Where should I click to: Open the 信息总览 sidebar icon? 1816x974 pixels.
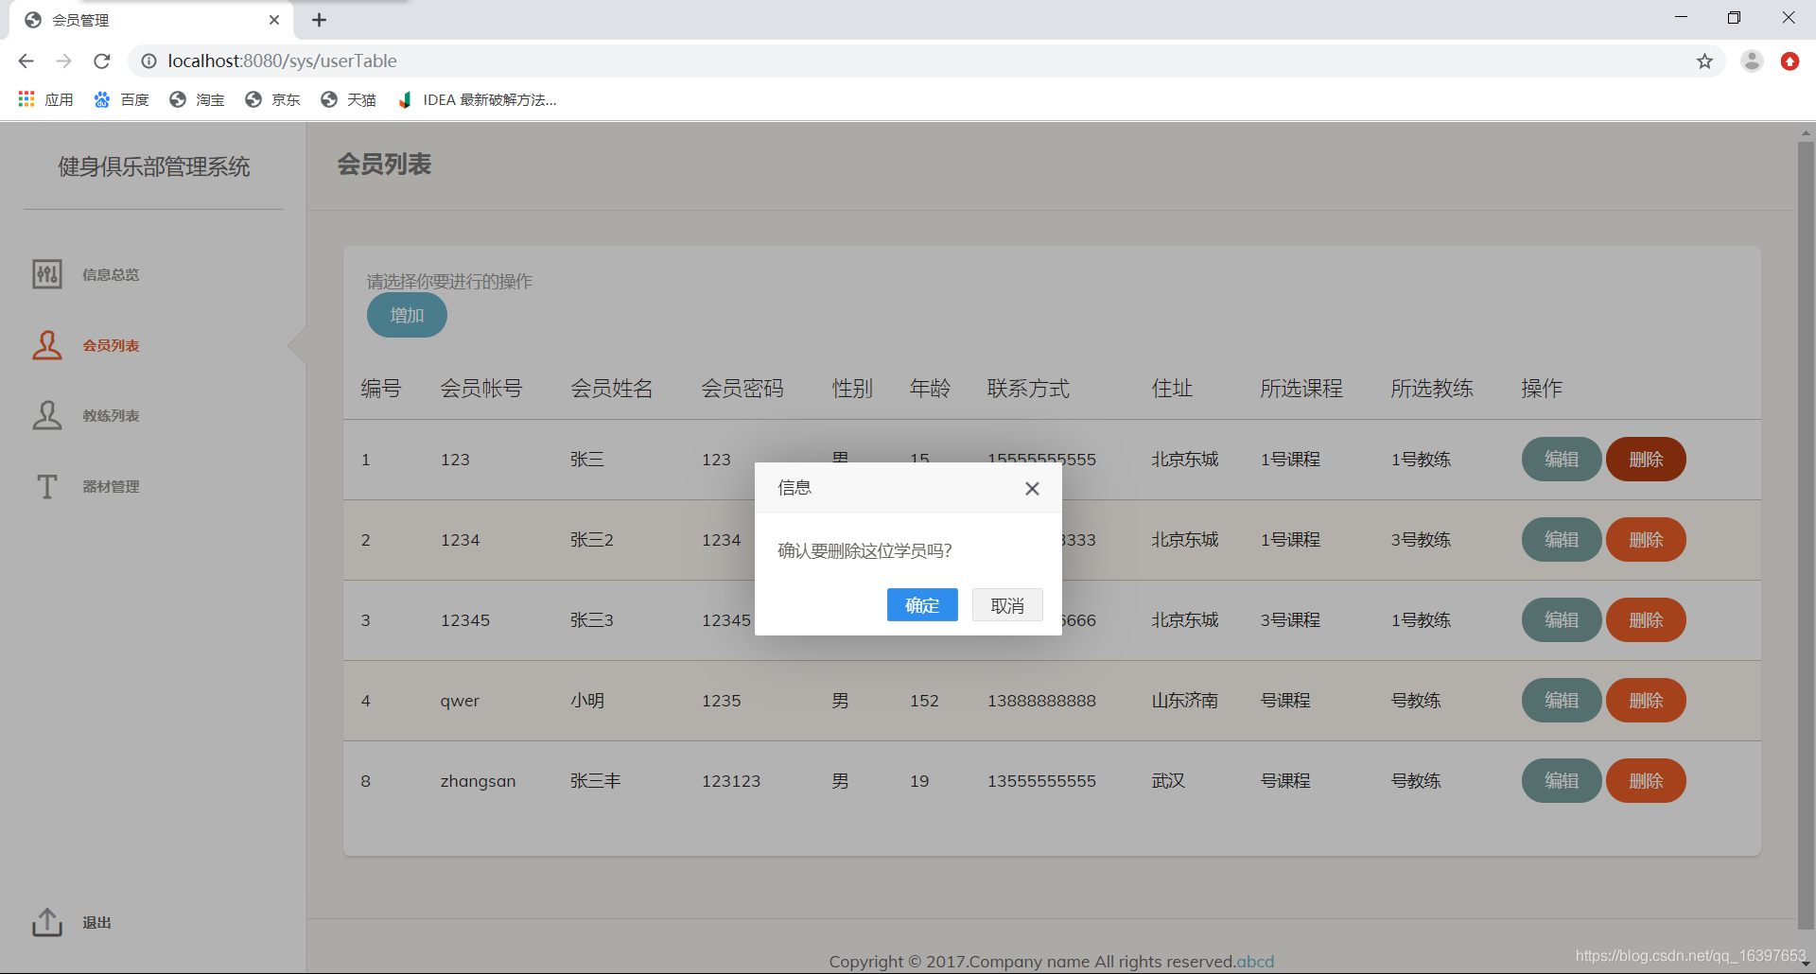click(47, 274)
